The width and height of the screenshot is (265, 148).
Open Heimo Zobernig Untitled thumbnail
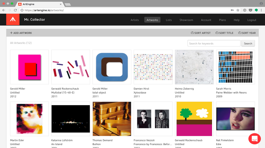(x=194, y=67)
